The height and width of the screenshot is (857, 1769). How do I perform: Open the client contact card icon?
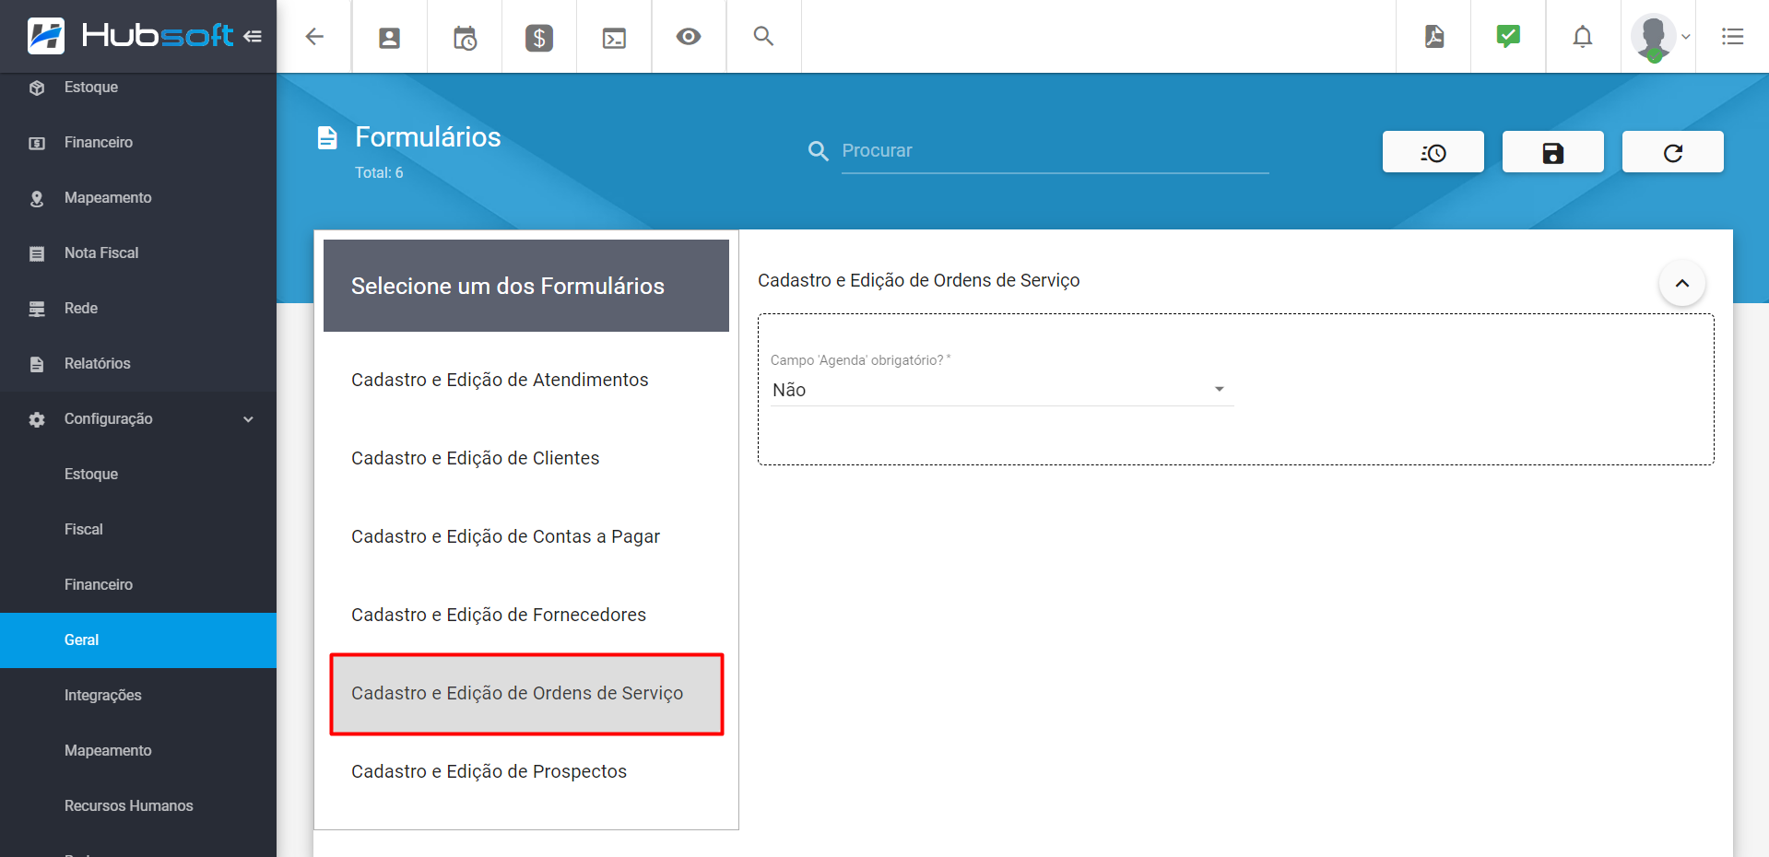[x=390, y=38]
